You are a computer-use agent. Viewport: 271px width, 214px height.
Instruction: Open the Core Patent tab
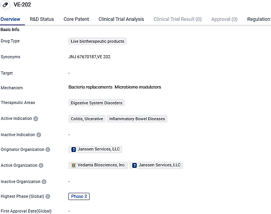point(76,19)
